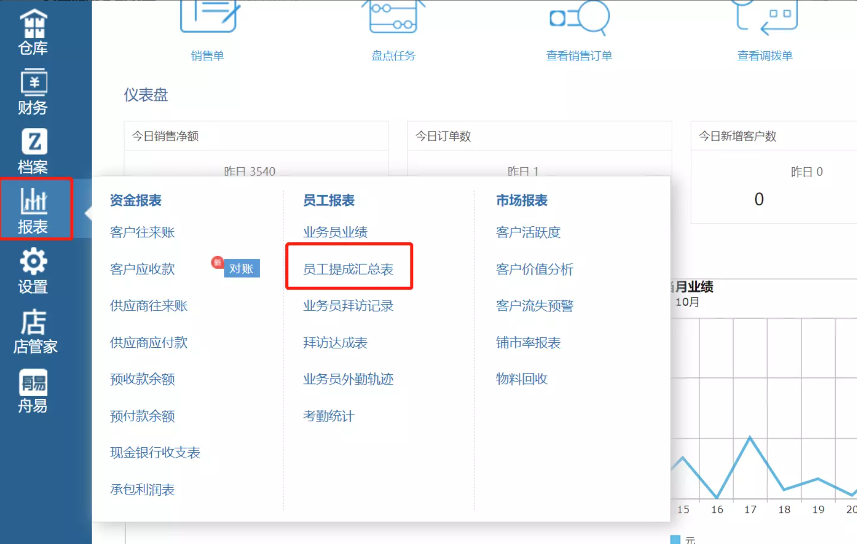This screenshot has height=544, width=857.
Task: Select 铺市率报表 in market reports
Action: (528, 343)
